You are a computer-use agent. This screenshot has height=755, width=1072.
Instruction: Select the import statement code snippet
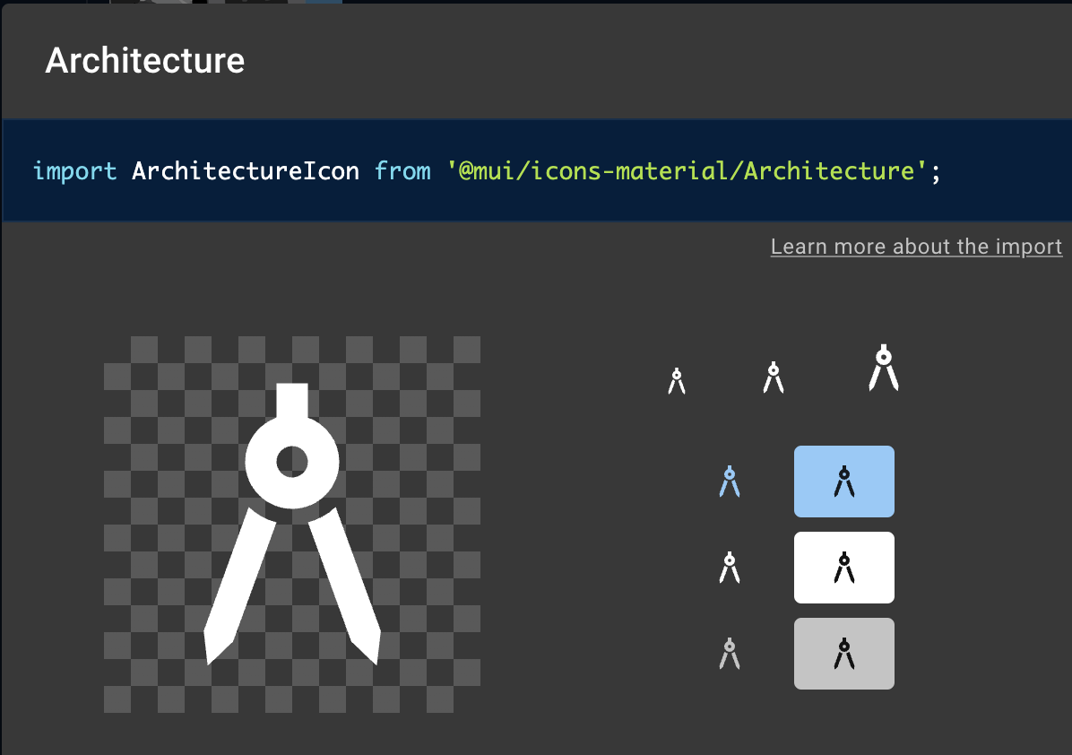pos(488,170)
